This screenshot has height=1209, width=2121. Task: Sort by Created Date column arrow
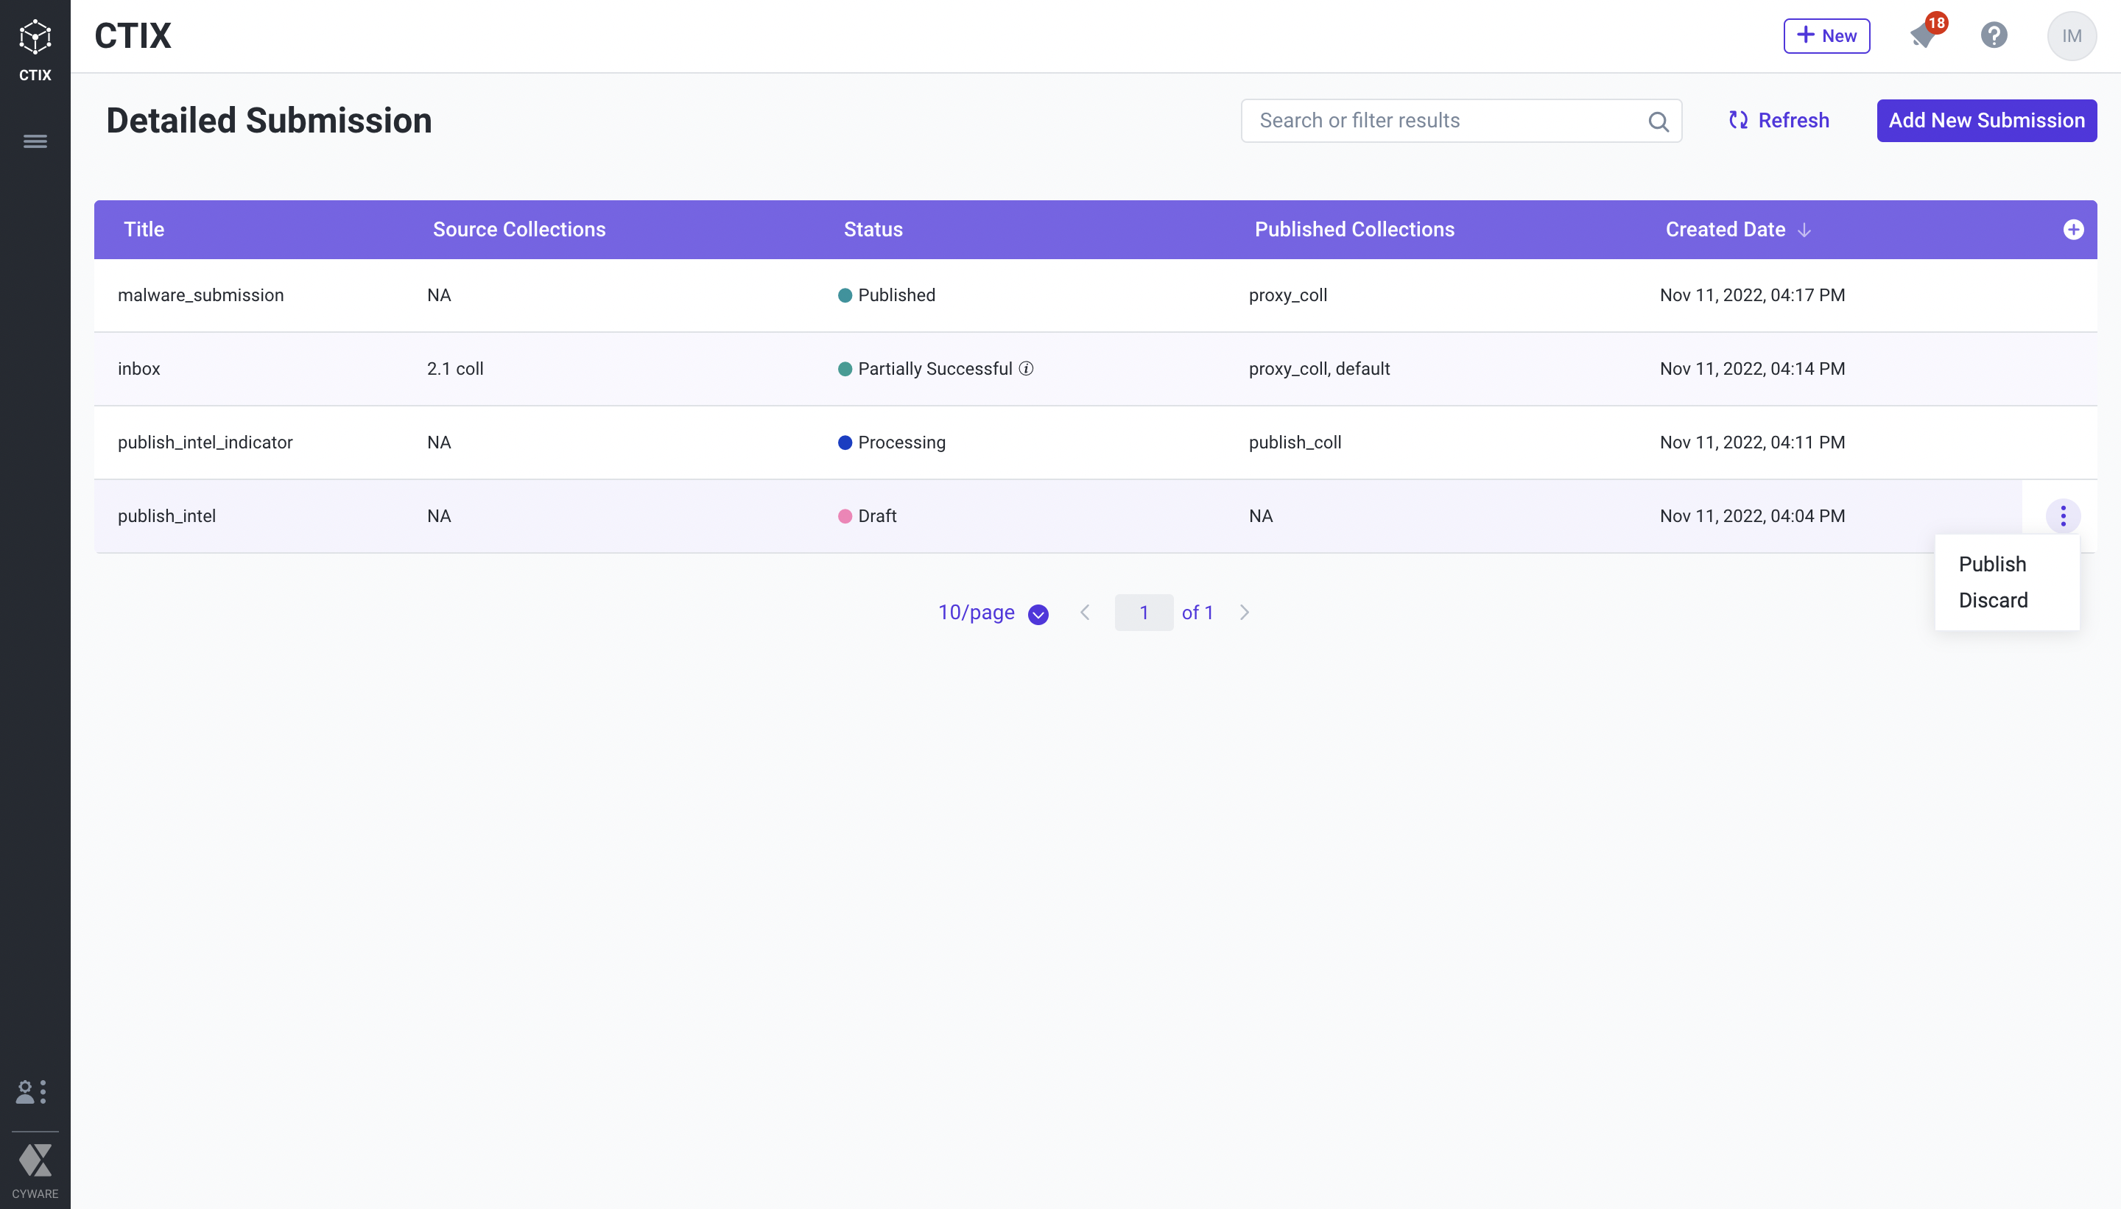point(1804,230)
